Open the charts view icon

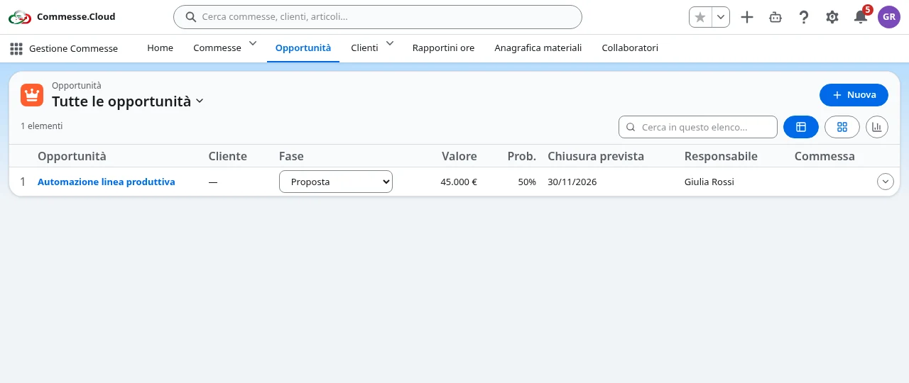coord(877,127)
